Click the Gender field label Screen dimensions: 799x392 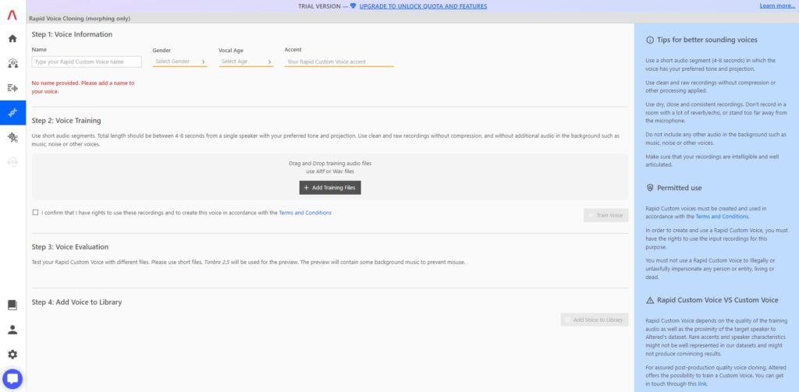(x=162, y=51)
